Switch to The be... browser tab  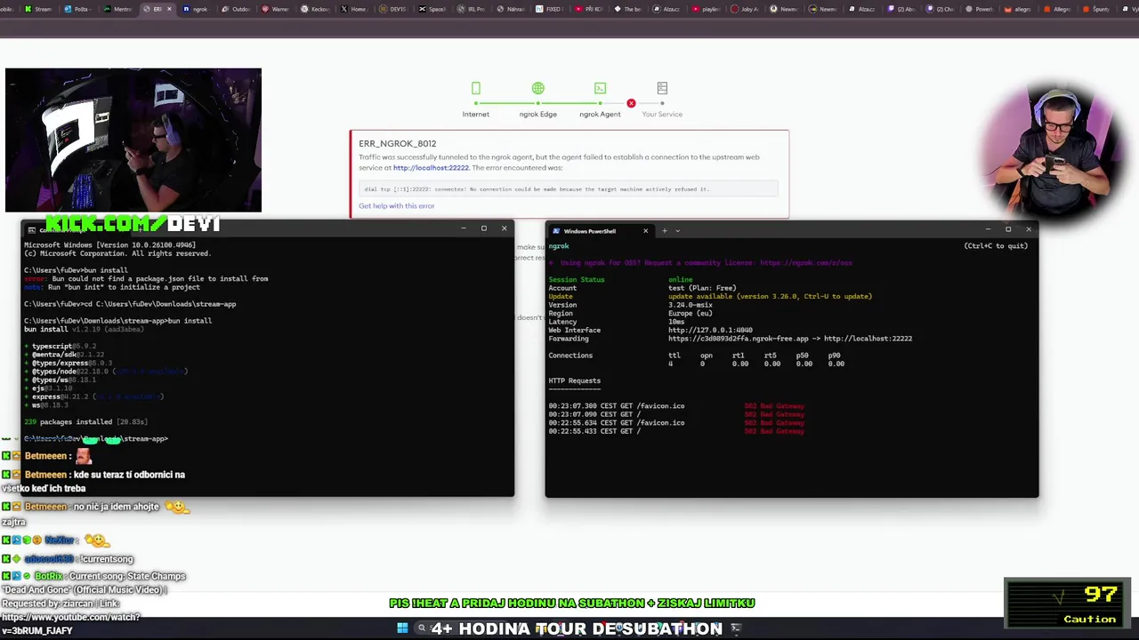tap(629, 9)
